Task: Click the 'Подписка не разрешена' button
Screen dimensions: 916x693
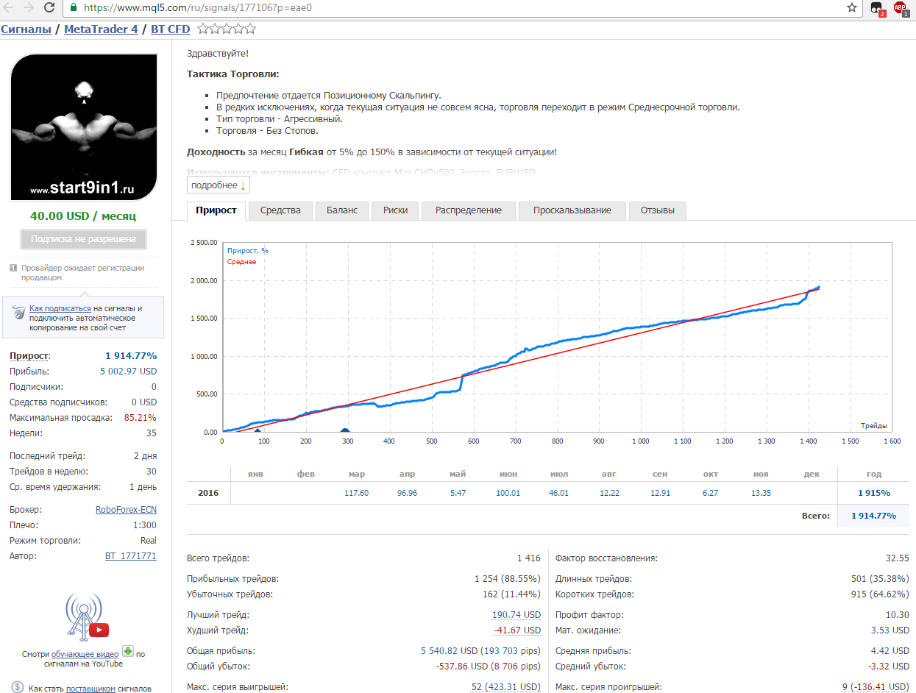Action: [83, 239]
